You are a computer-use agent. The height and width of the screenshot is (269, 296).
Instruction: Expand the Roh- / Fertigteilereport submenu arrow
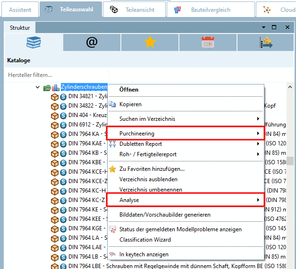coord(258,154)
